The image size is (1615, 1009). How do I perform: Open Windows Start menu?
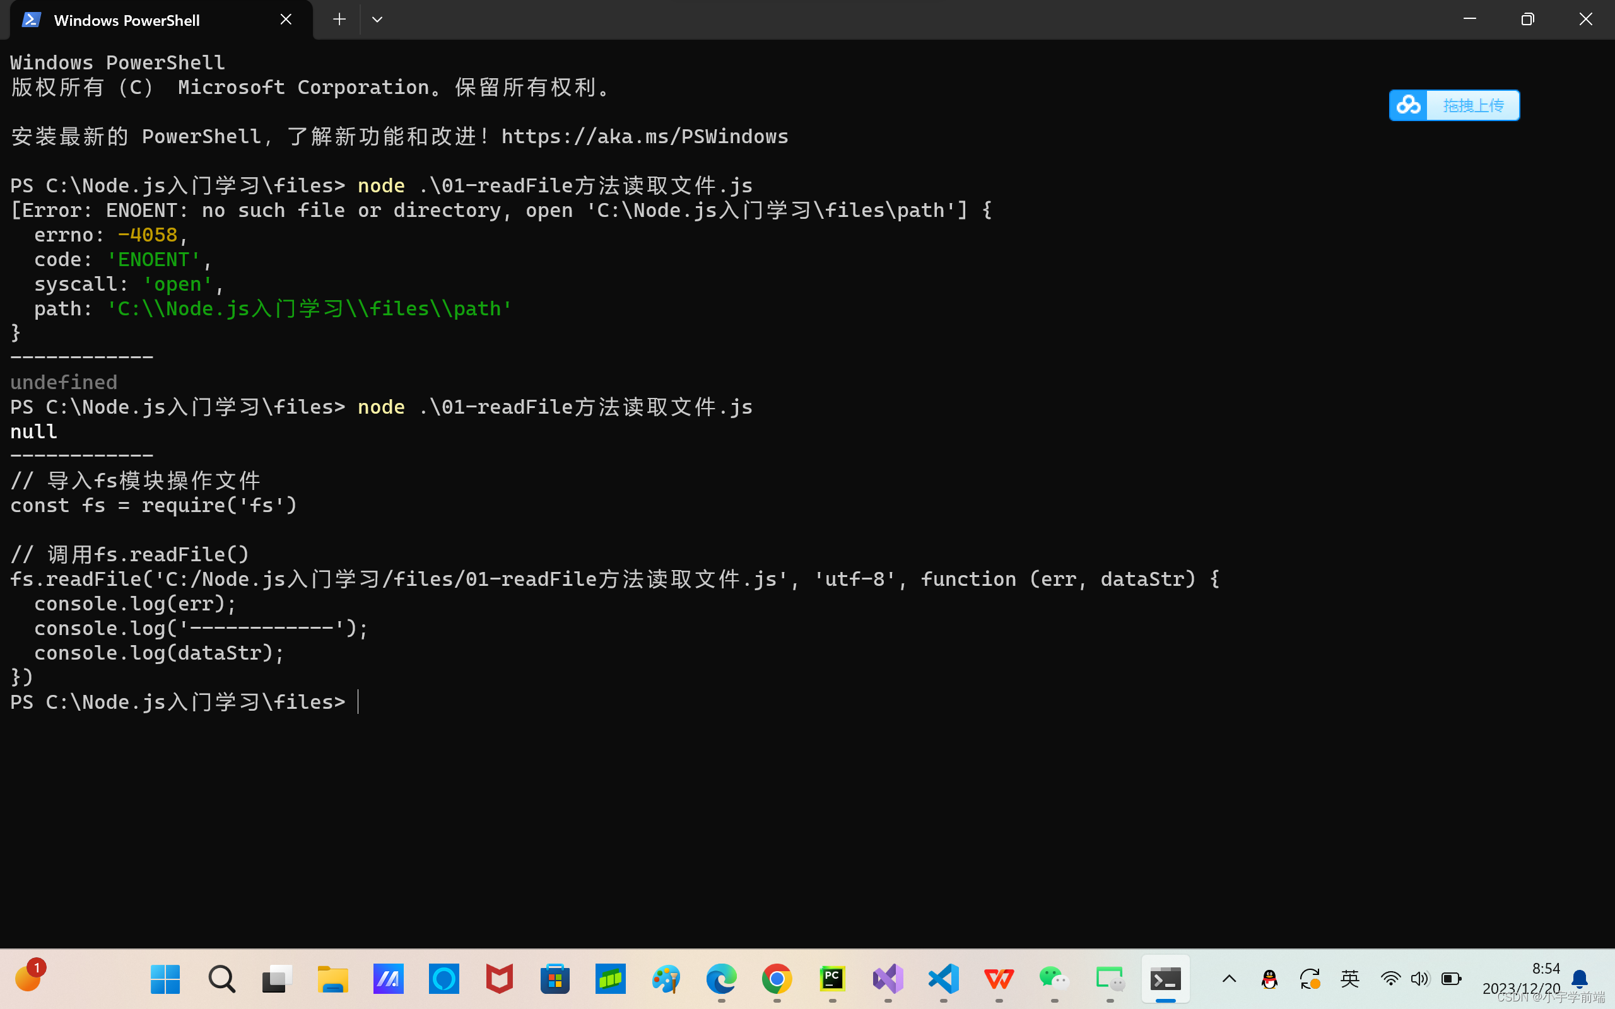(165, 979)
